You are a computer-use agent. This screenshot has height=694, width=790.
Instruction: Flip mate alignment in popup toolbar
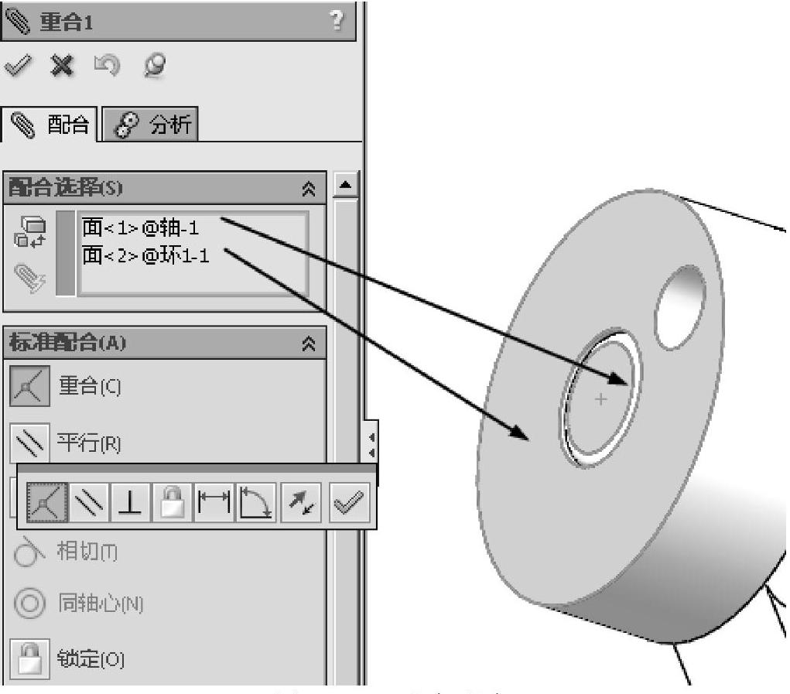[x=301, y=502]
